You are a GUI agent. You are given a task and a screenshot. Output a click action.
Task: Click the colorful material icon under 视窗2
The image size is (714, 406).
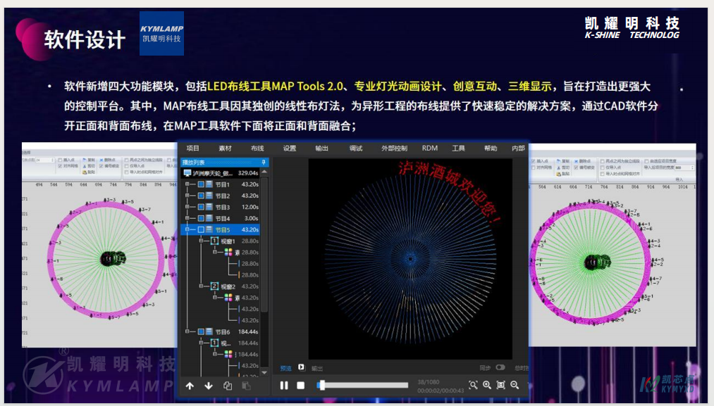tap(228, 298)
